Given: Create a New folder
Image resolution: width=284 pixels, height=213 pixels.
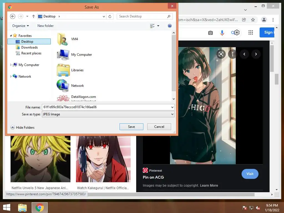Looking at the screenshot, I should 45,26.
